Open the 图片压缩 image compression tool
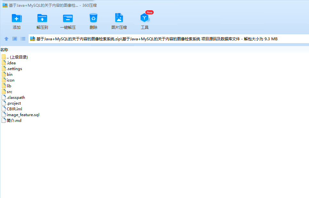 (119, 21)
